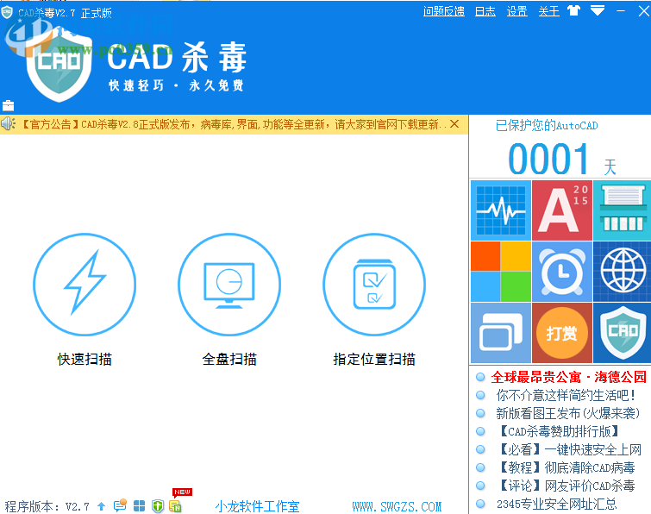Viewport: 651px width, 514px height.
Task: Open the yellow NEW-tagged document icon
Action: pos(175,506)
